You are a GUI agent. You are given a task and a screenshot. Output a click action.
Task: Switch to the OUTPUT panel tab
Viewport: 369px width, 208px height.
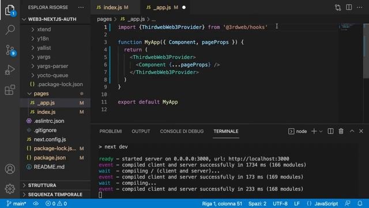141,131
